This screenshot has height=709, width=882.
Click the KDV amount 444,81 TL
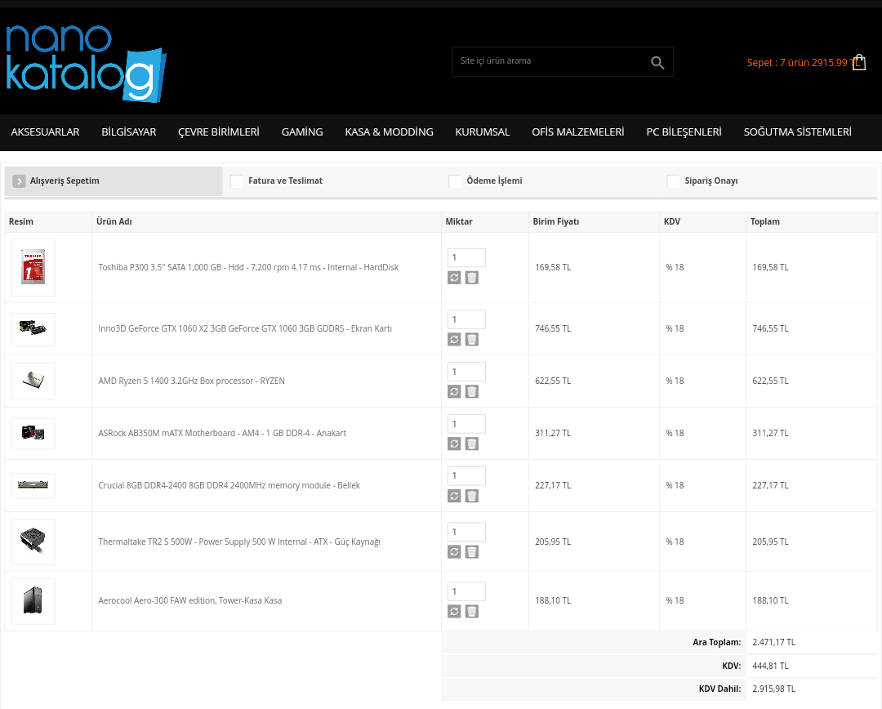pyautogui.click(x=770, y=666)
